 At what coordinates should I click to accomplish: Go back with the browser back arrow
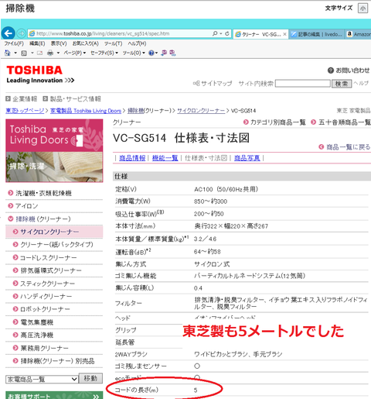tap(8, 33)
